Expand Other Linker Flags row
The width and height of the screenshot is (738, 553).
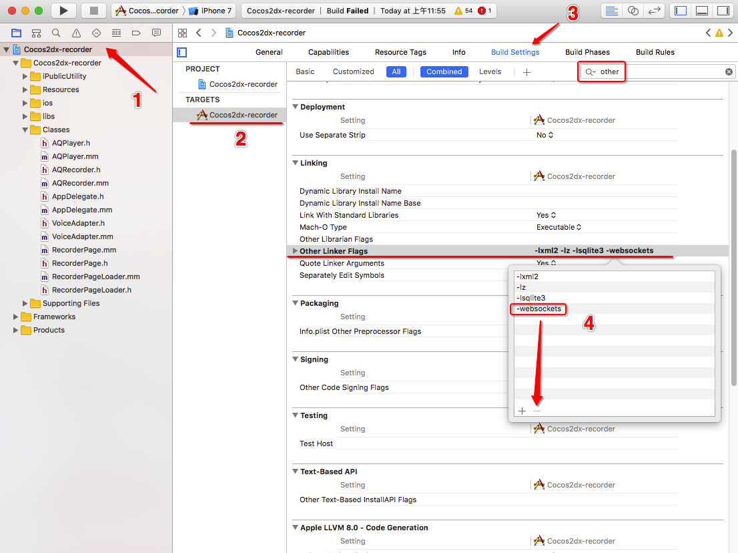pos(295,251)
